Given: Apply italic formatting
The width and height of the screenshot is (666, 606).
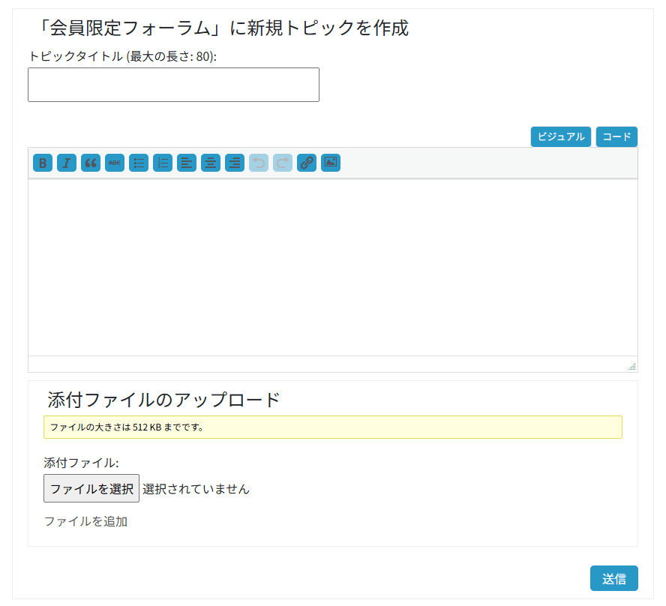Looking at the screenshot, I should pyautogui.click(x=67, y=163).
